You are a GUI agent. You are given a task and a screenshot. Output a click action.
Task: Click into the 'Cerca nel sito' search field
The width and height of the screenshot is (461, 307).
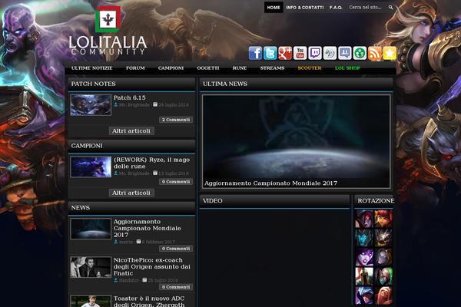(x=366, y=8)
